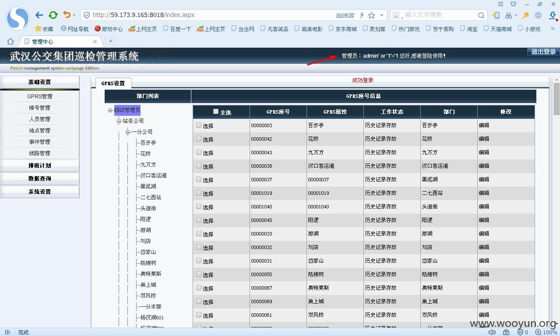Select 花桥 in department tree
Image resolution: width=560 pixels, height=336 pixels.
click(145, 154)
